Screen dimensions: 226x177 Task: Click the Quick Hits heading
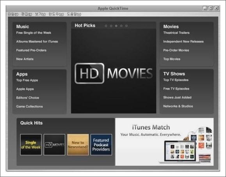(x=31, y=123)
